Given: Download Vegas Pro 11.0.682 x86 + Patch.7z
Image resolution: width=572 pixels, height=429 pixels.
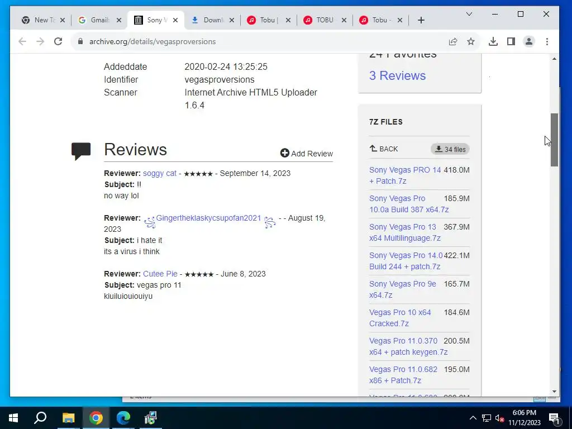Looking at the screenshot, I should (403, 375).
